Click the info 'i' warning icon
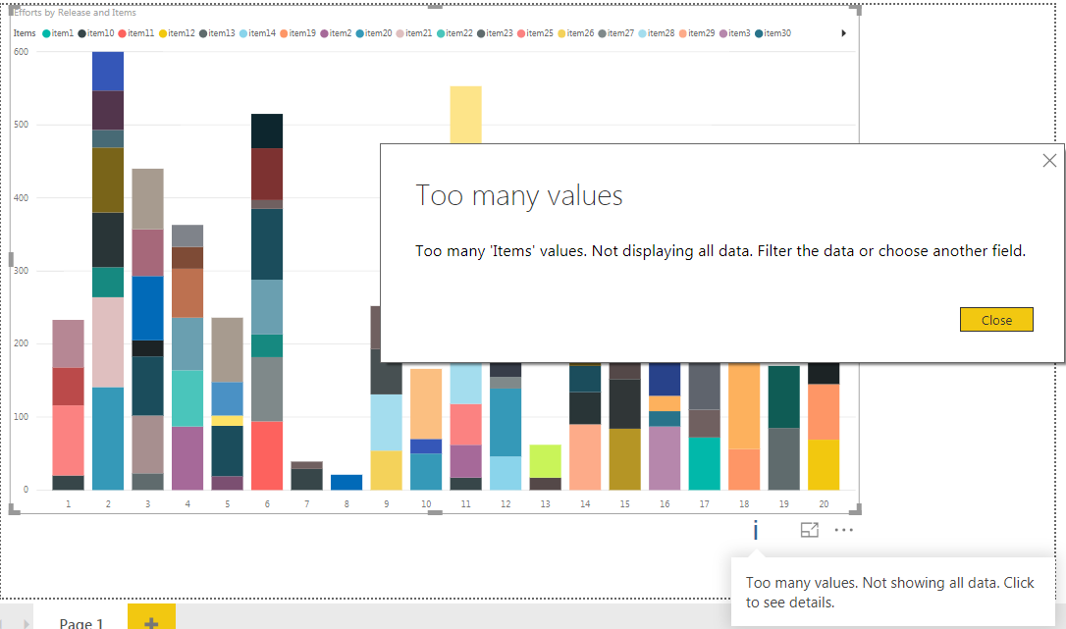 click(x=755, y=530)
